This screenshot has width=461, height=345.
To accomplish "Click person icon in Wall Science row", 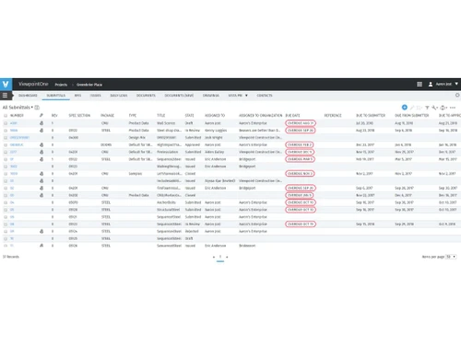I will tap(41, 123).
